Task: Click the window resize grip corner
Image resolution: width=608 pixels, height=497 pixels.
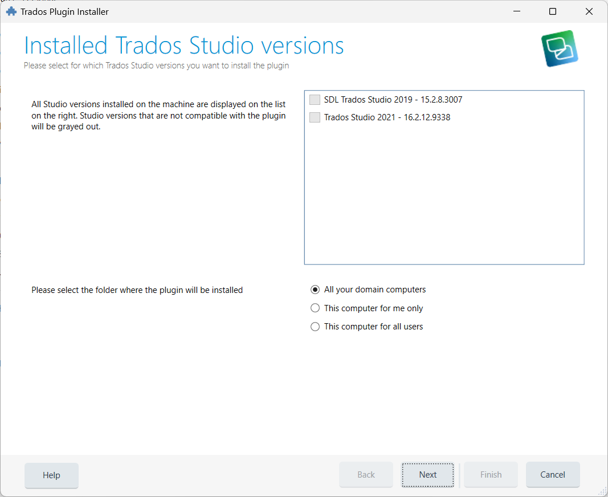Action: [602, 491]
